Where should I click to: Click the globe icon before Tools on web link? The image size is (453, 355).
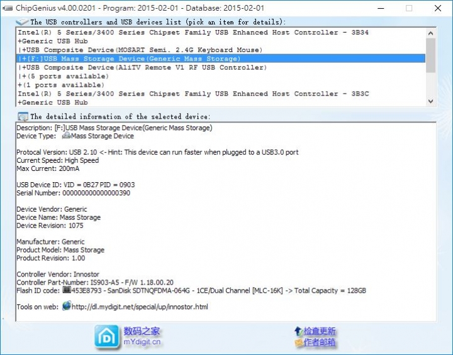(67, 305)
